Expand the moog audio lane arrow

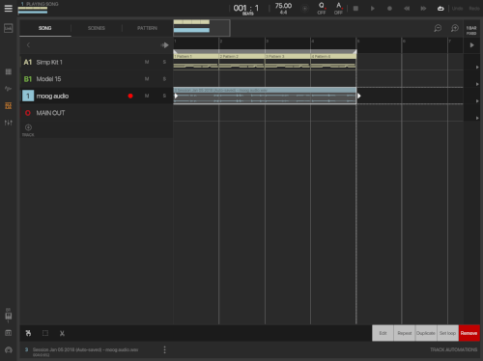pos(477,101)
